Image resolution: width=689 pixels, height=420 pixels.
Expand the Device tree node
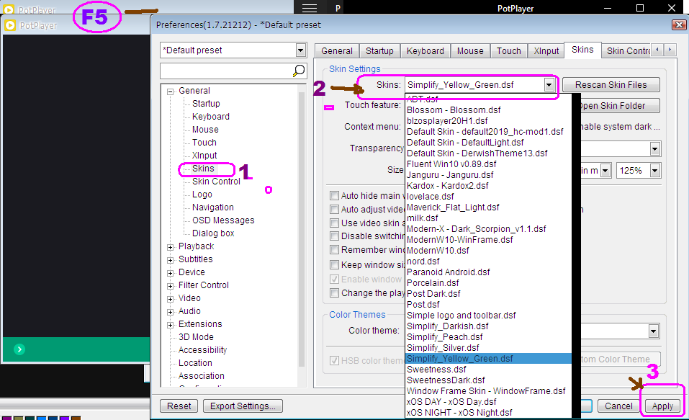click(x=171, y=273)
